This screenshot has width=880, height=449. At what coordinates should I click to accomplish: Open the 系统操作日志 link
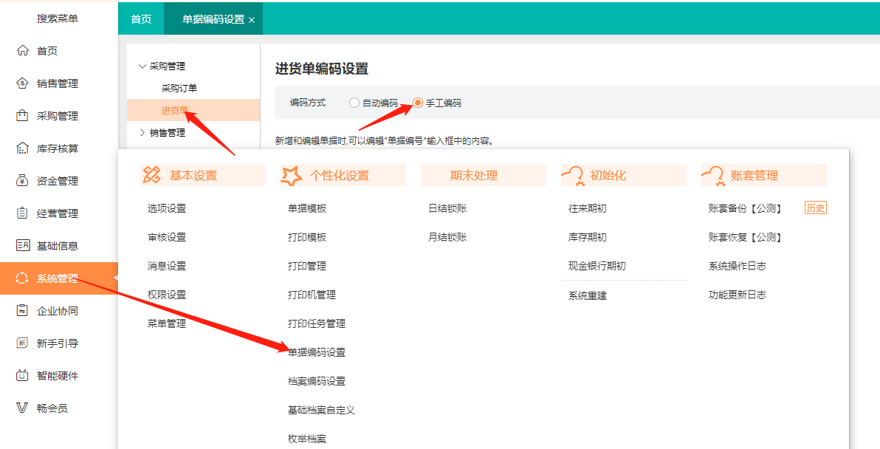click(738, 266)
